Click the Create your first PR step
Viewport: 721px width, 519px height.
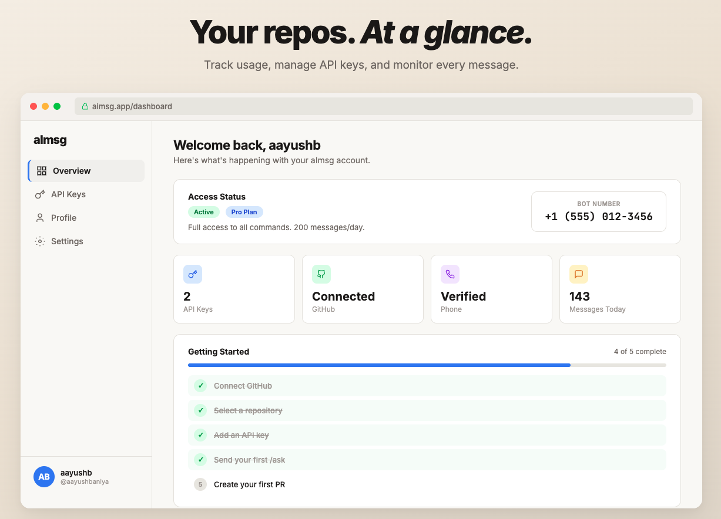427,484
